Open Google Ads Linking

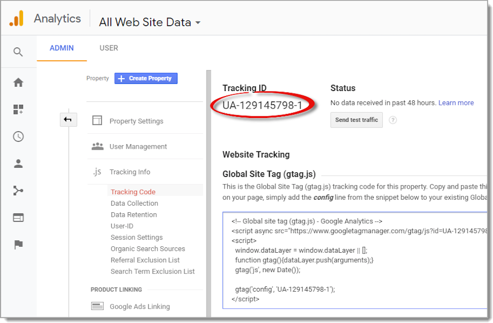140,307
